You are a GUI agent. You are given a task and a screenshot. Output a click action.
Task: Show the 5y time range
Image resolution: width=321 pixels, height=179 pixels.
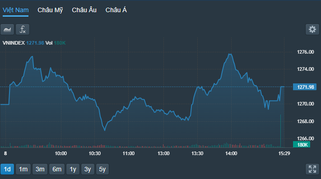point(102,169)
